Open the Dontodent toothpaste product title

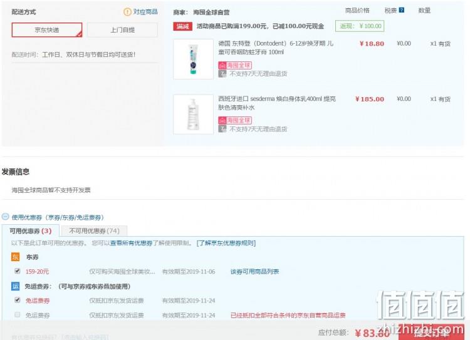276,48
